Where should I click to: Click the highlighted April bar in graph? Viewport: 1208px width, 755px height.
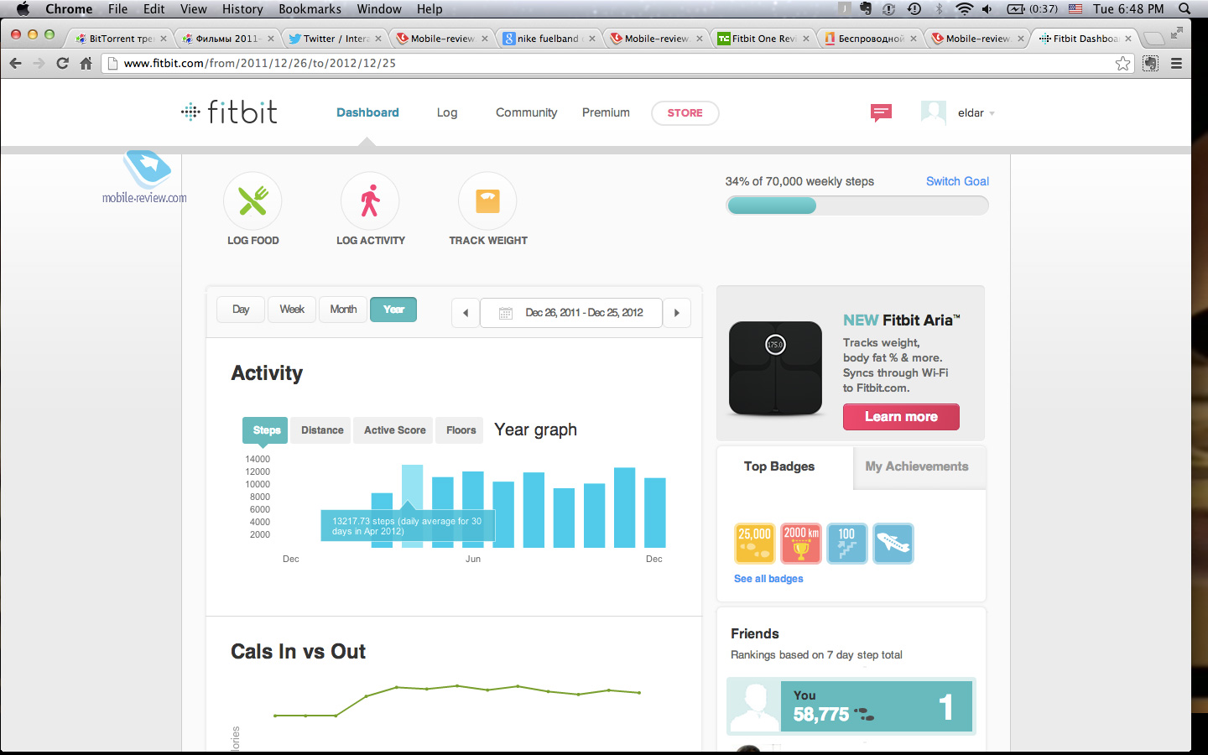412,506
